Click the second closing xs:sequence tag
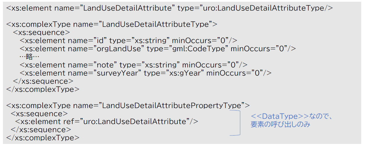 41,129
